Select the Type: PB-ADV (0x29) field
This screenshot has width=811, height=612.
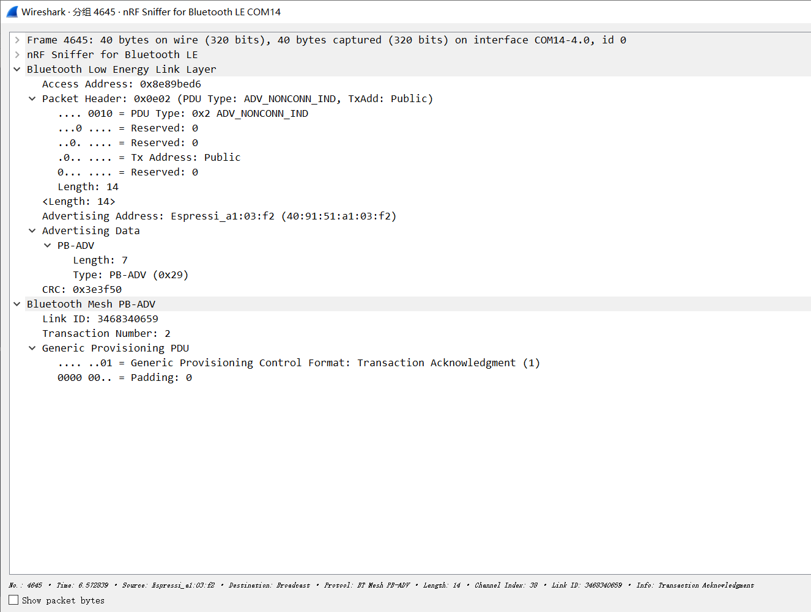(130, 275)
